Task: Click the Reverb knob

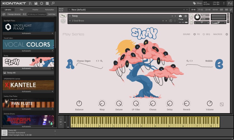Action: click(187, 103)
